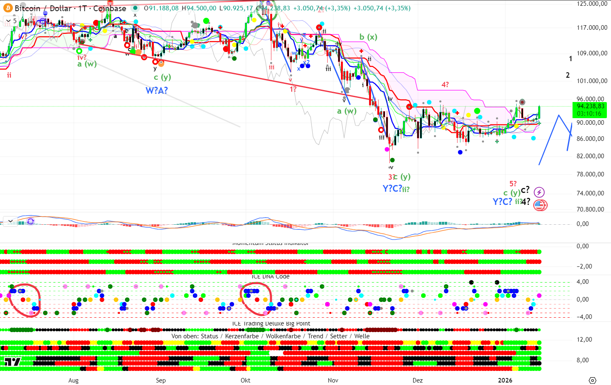
Task: Click the TradingView logo in the bottom-left corner
Action: [12, 362]
